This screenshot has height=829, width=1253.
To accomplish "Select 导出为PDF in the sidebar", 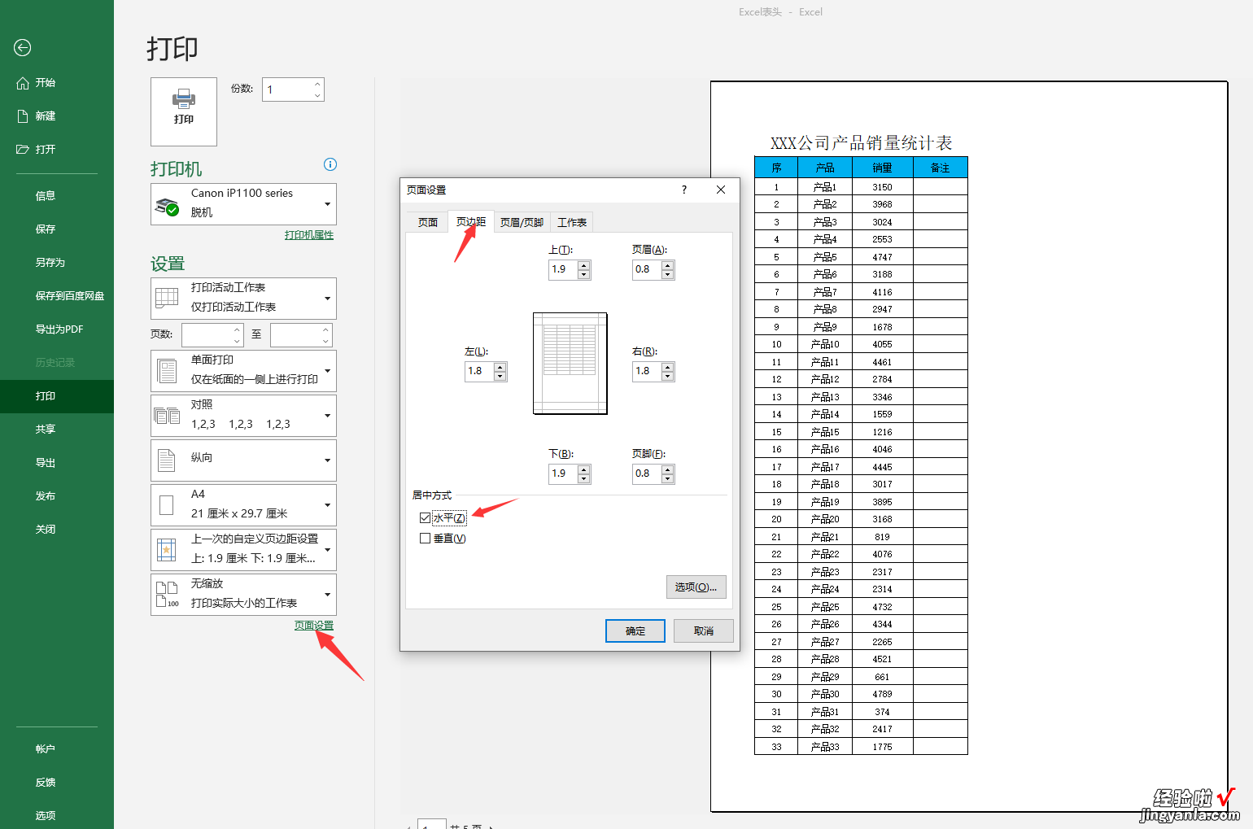I will pyautogui.click(x=59, y=329).
